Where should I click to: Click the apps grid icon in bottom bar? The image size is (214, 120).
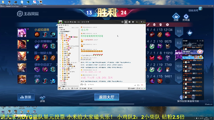click(89, 89)
